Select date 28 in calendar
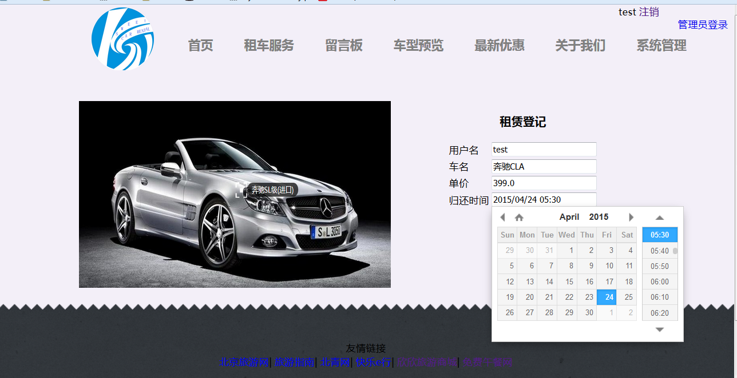This screenshot has height=378, width=737. click(x=547, y=313)
